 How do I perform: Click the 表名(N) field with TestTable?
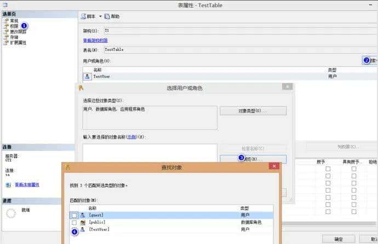[x=240, y=50]
